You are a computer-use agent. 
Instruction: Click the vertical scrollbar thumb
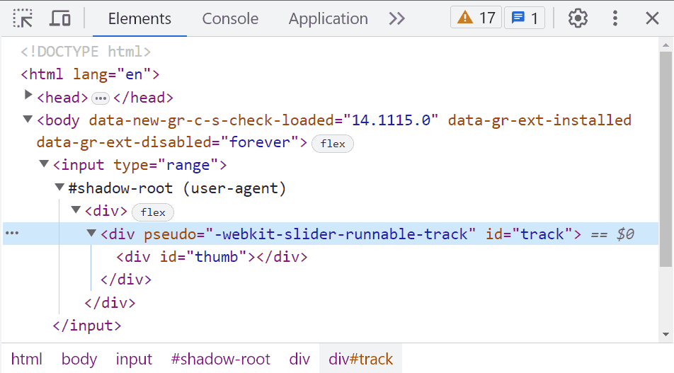coord(666,159)
